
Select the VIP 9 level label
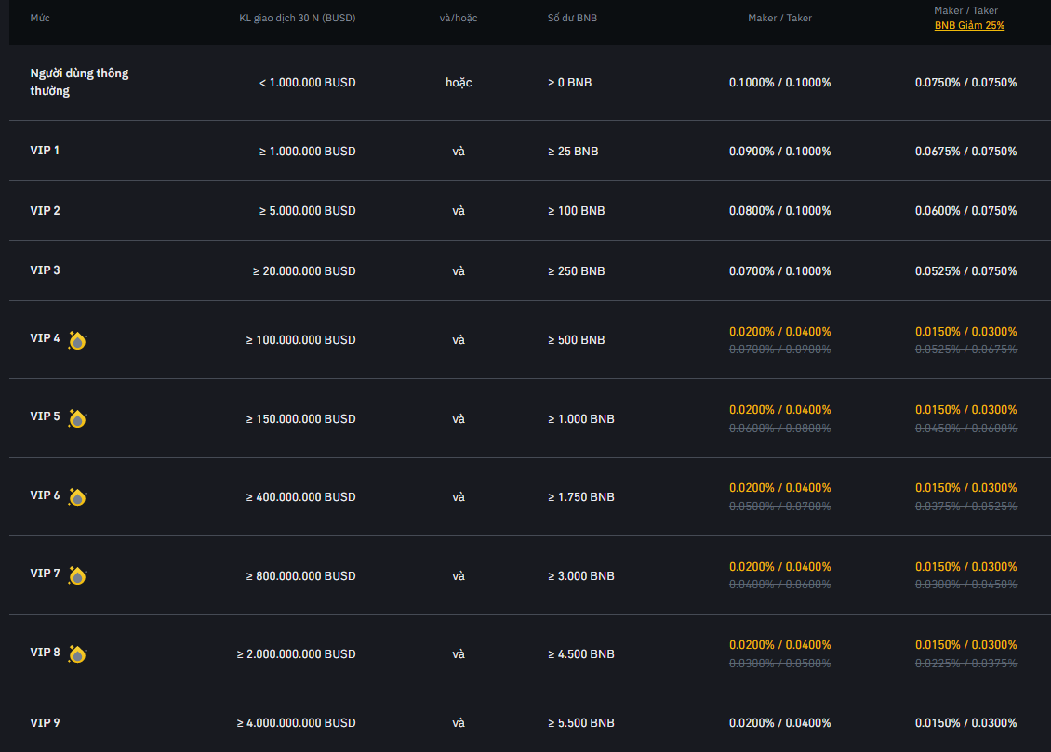45,722
